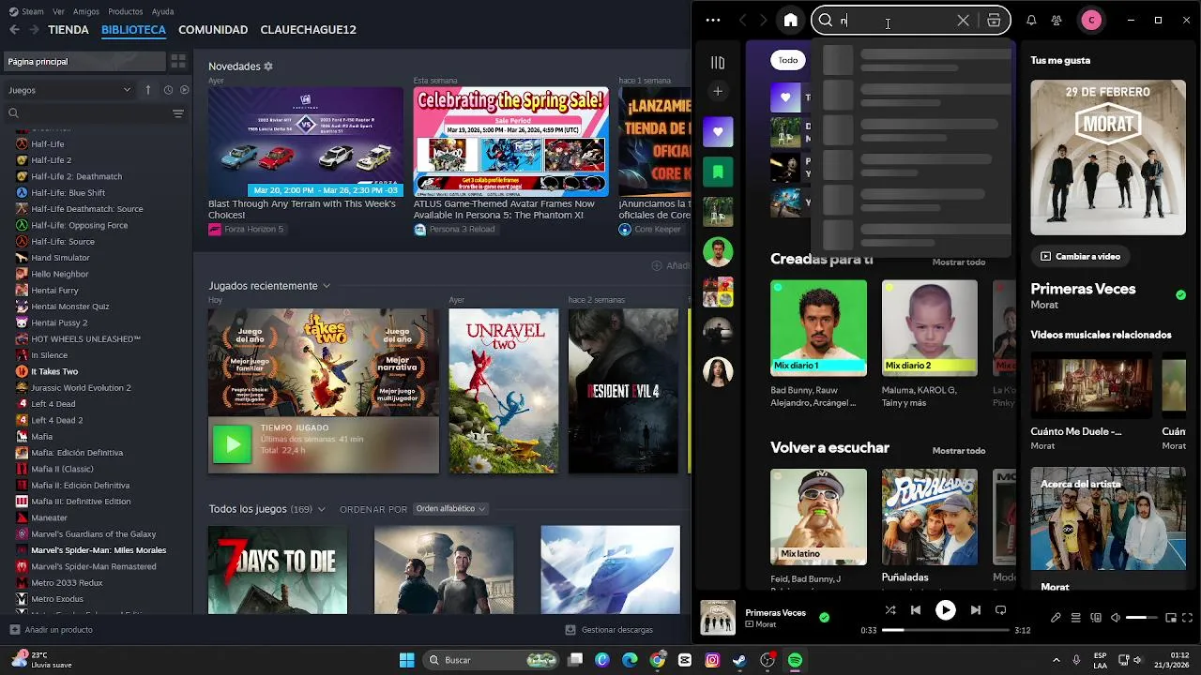Open the CLAUECHAGUE12 profile tab in Steam
The width and height of the screenshot is (1201, 675).
click(308, 30)
